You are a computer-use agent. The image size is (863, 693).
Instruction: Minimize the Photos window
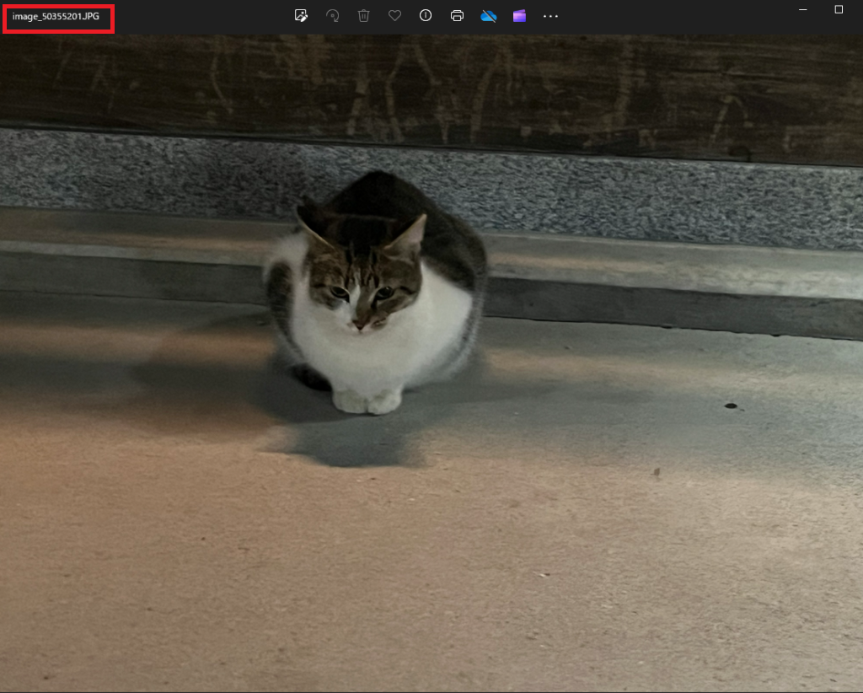click(x=803, y=9)
